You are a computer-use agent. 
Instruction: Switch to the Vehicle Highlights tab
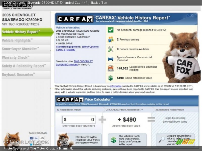point(17,41)
